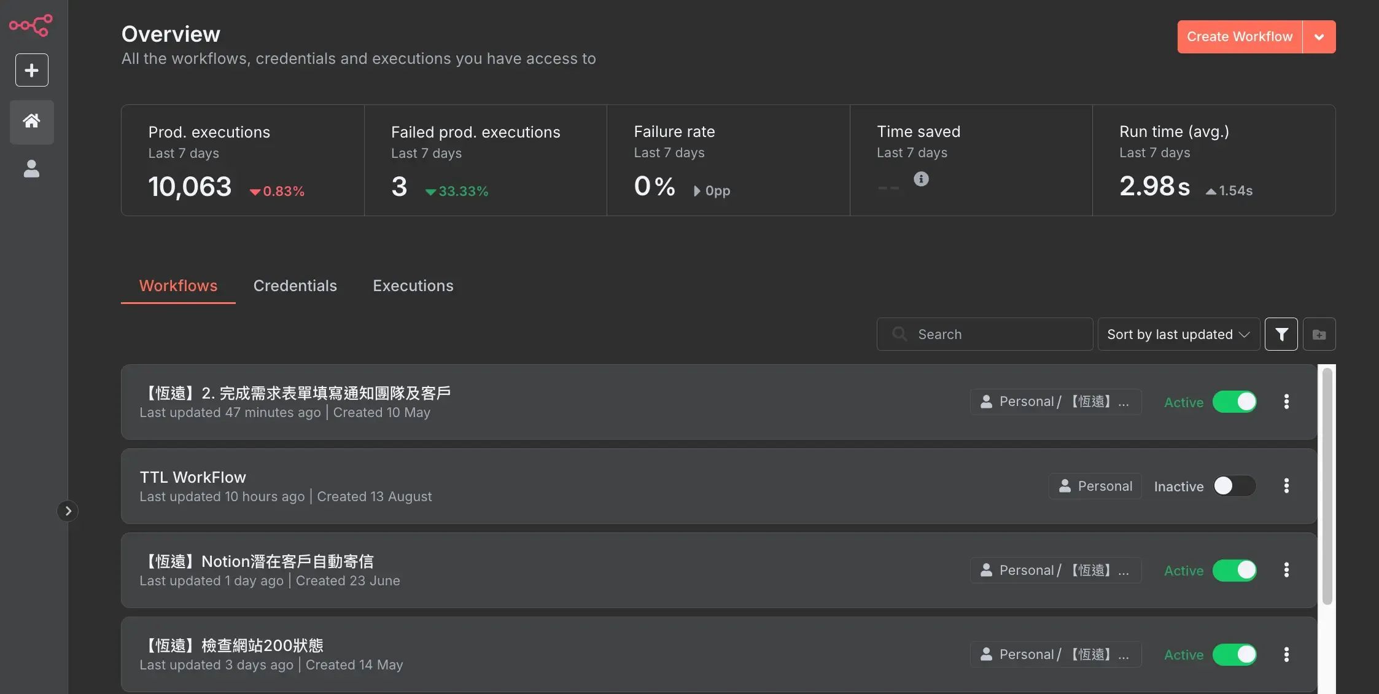This screenshot has height=694, width=1379.
Task: Deactivate the 檢查網站200狀態 workflow toggle
Action: click(1234, 655)
